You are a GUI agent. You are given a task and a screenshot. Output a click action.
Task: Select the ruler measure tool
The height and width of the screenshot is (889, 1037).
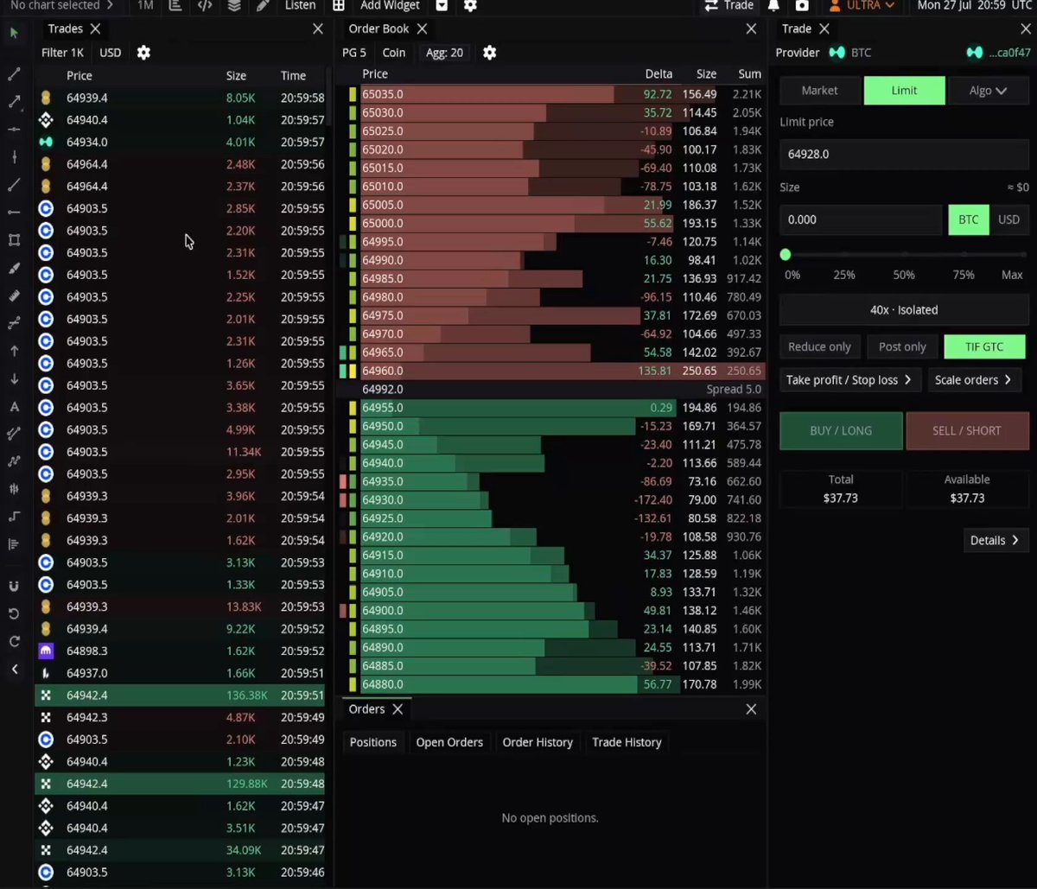click(x=14, y=295)
